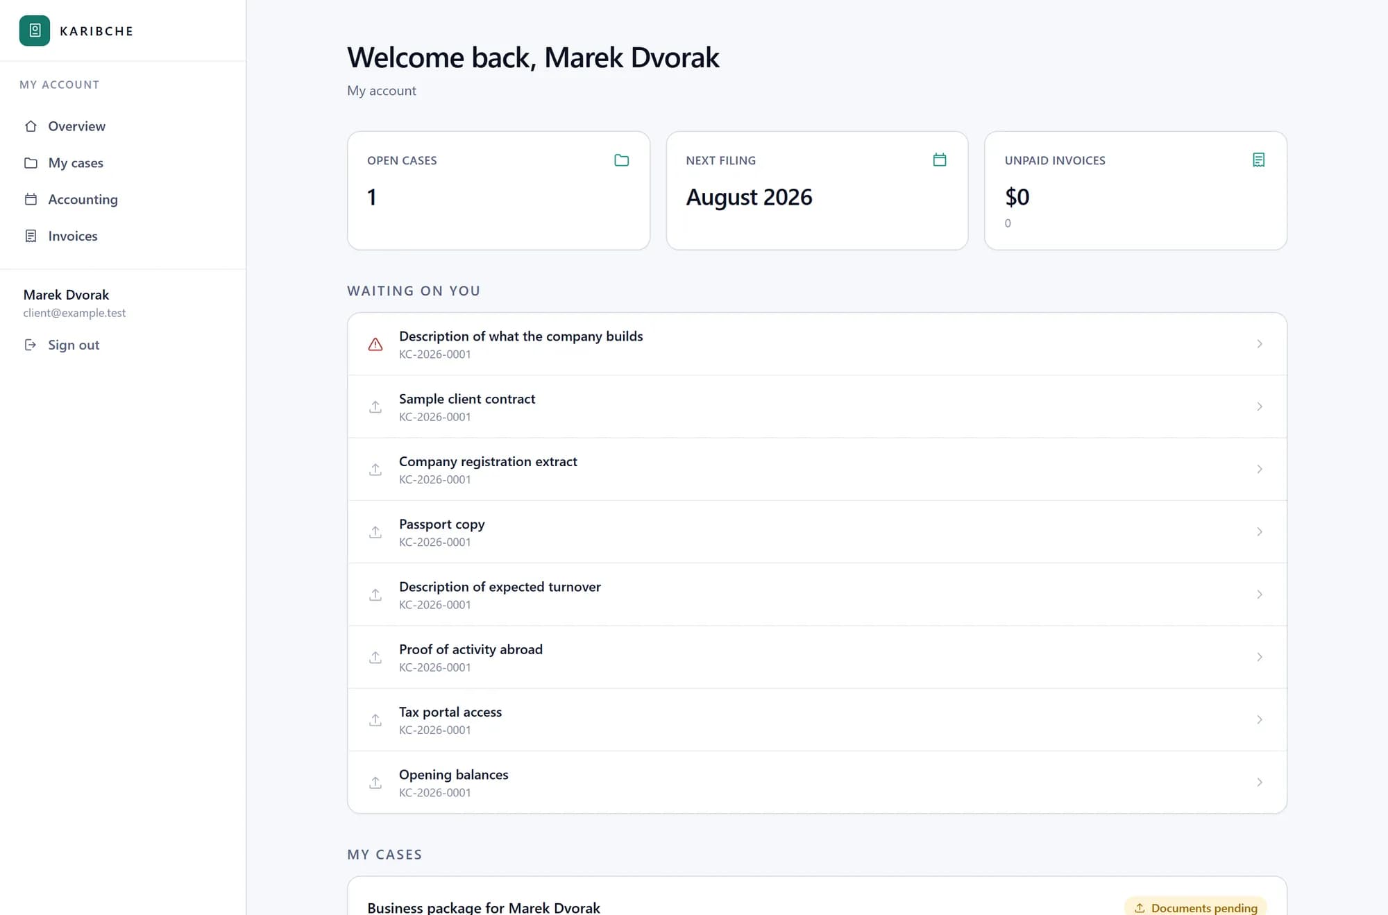Click the Tax portal access title
Viewport: 1388px width, 915px height.
[x=450, y=712]
